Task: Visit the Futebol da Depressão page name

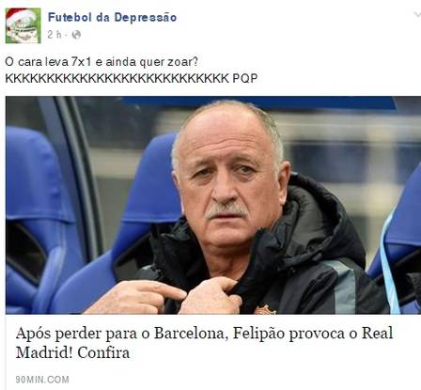Action: click(x=112, y=17)
